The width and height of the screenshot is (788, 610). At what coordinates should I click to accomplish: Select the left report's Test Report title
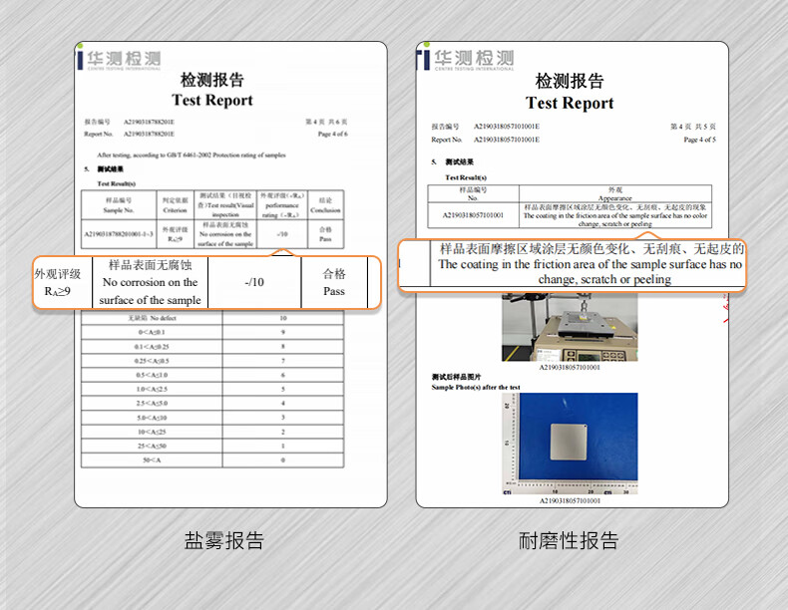[x=211, y=100]
